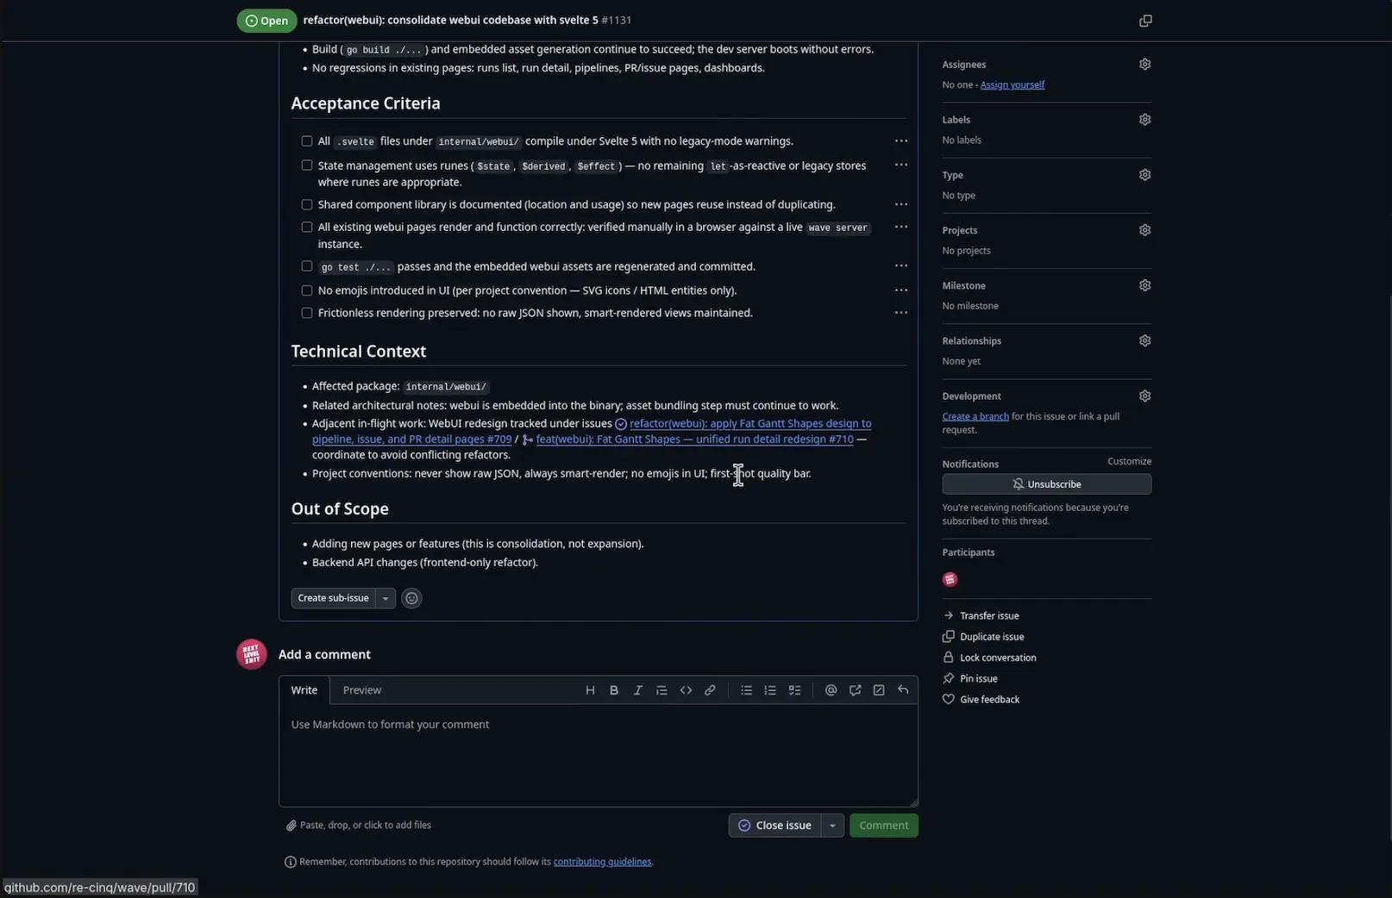Click the mention (@) icon
This screenshot has width=1392, height=898.
[831, 690]
